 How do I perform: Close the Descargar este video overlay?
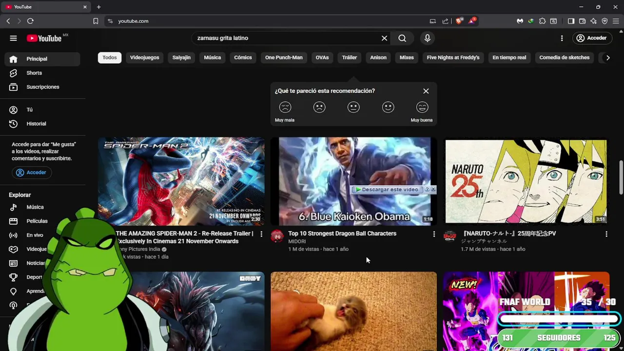click(433, 189)
